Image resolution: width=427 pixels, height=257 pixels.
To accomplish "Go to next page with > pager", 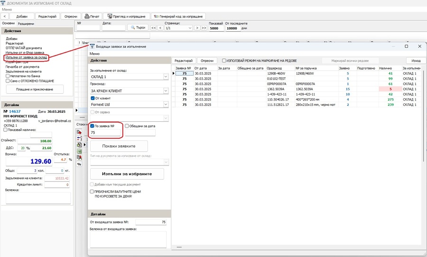I will point(197,28).
